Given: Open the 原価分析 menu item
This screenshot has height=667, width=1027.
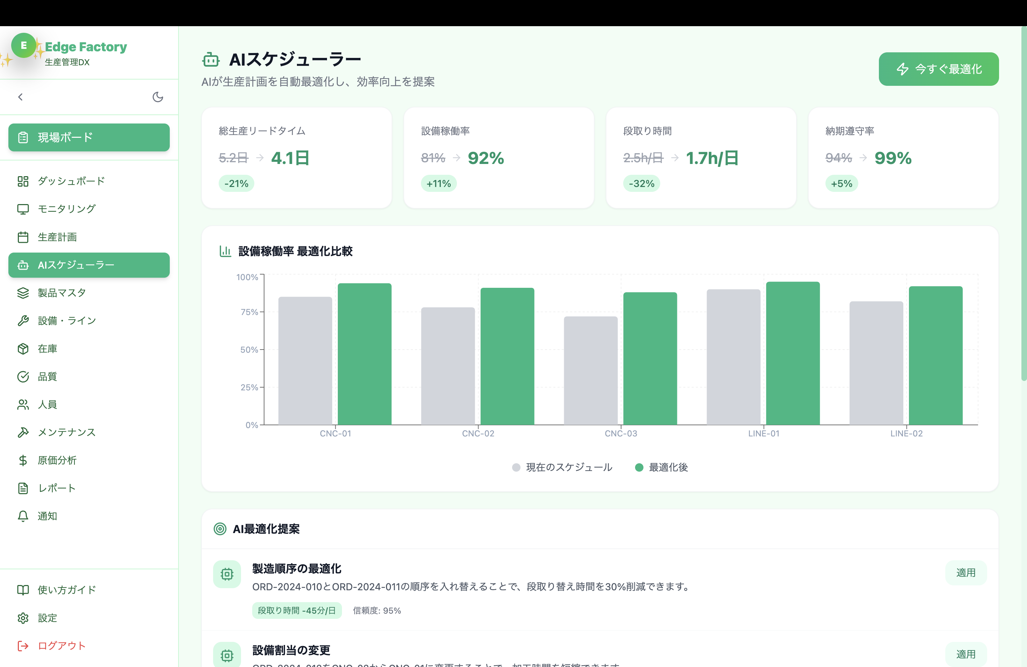Looking at the screenshot, I should (57, 460).
